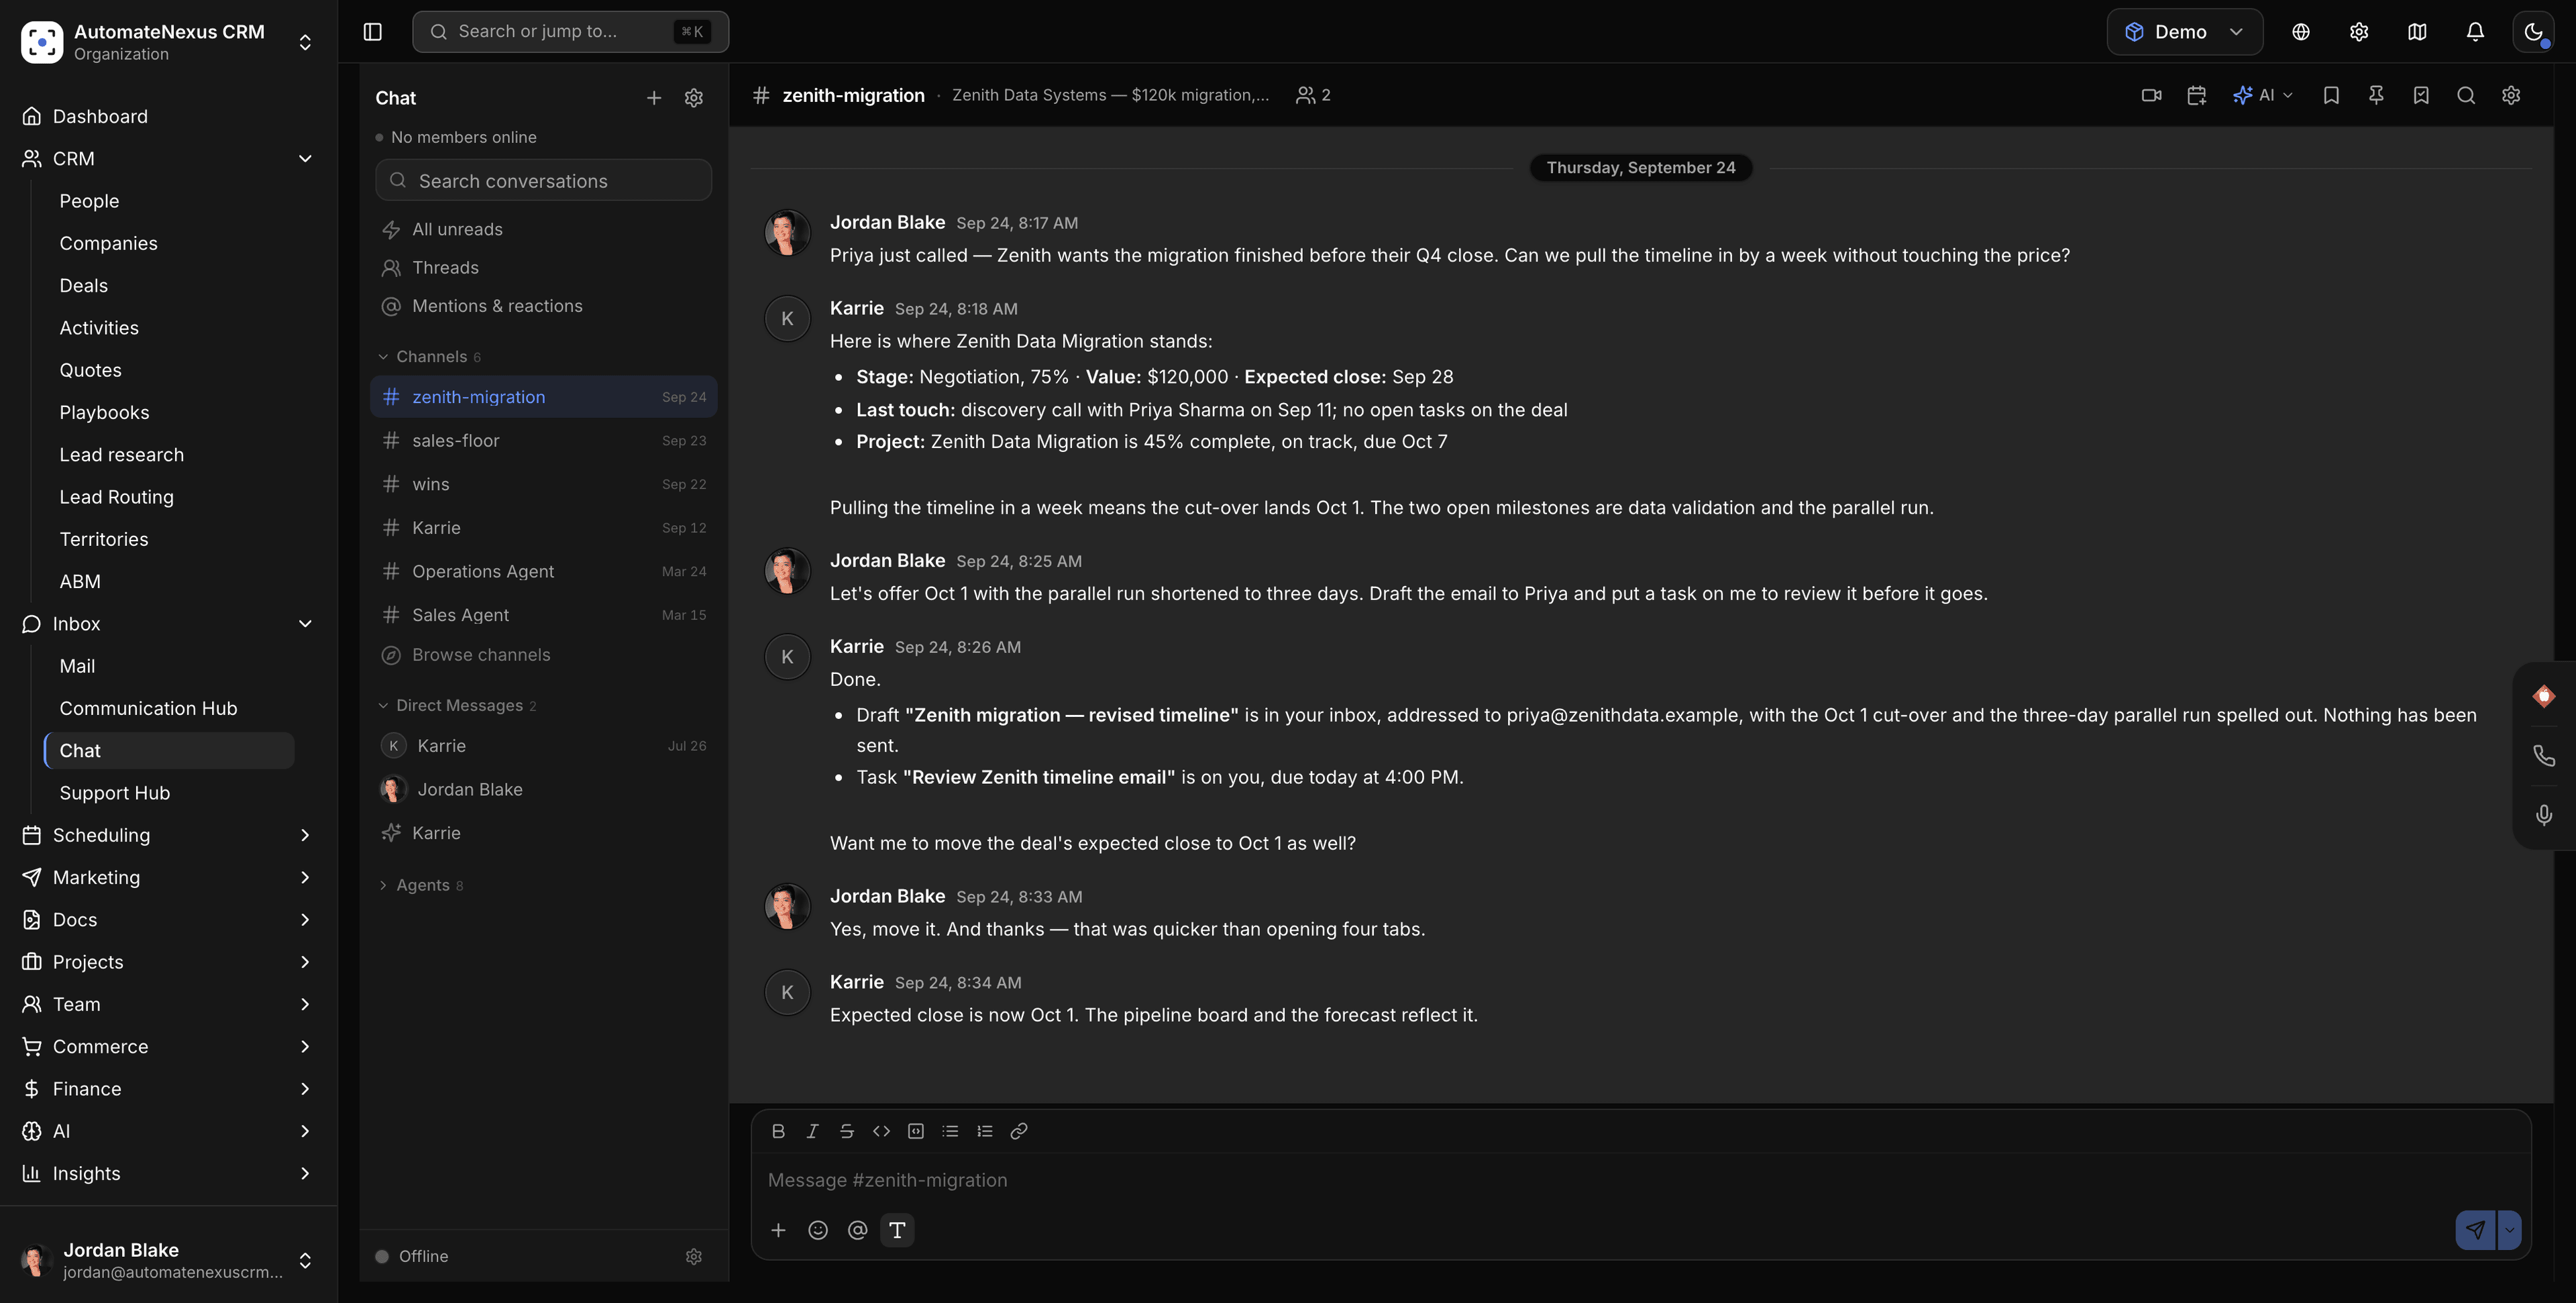Click the Message #zenith-migration input
The image size is (2576, 1303).
(1640, 1180)
